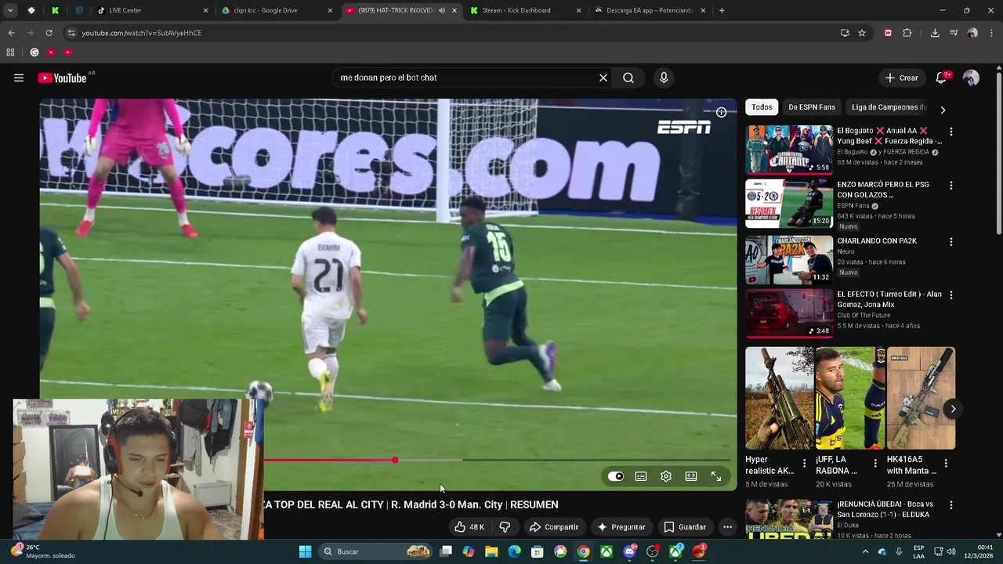
Task: Show hidden system tray icons
Action: tap(865, 551)
